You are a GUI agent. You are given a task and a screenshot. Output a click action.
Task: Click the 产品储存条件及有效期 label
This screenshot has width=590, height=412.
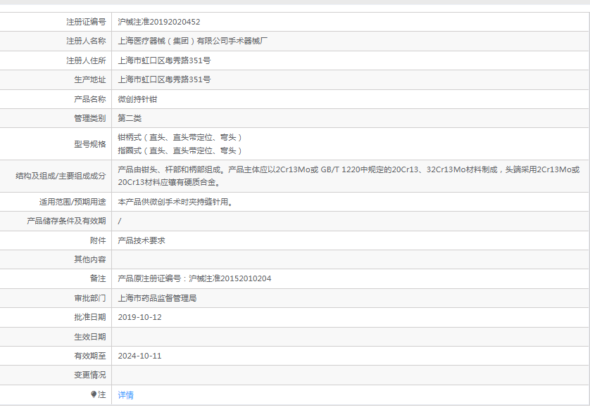pos(66,221)
